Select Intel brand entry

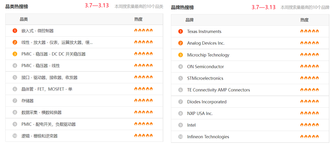[x=191, y=125]
